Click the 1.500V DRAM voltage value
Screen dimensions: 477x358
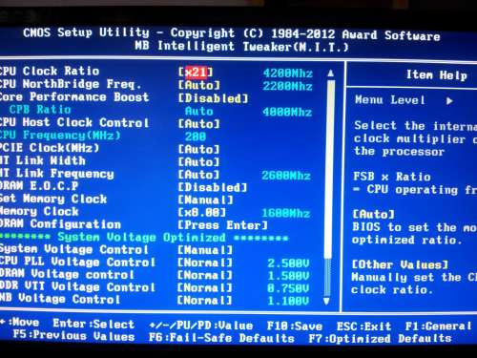click(x=288, y=276)
